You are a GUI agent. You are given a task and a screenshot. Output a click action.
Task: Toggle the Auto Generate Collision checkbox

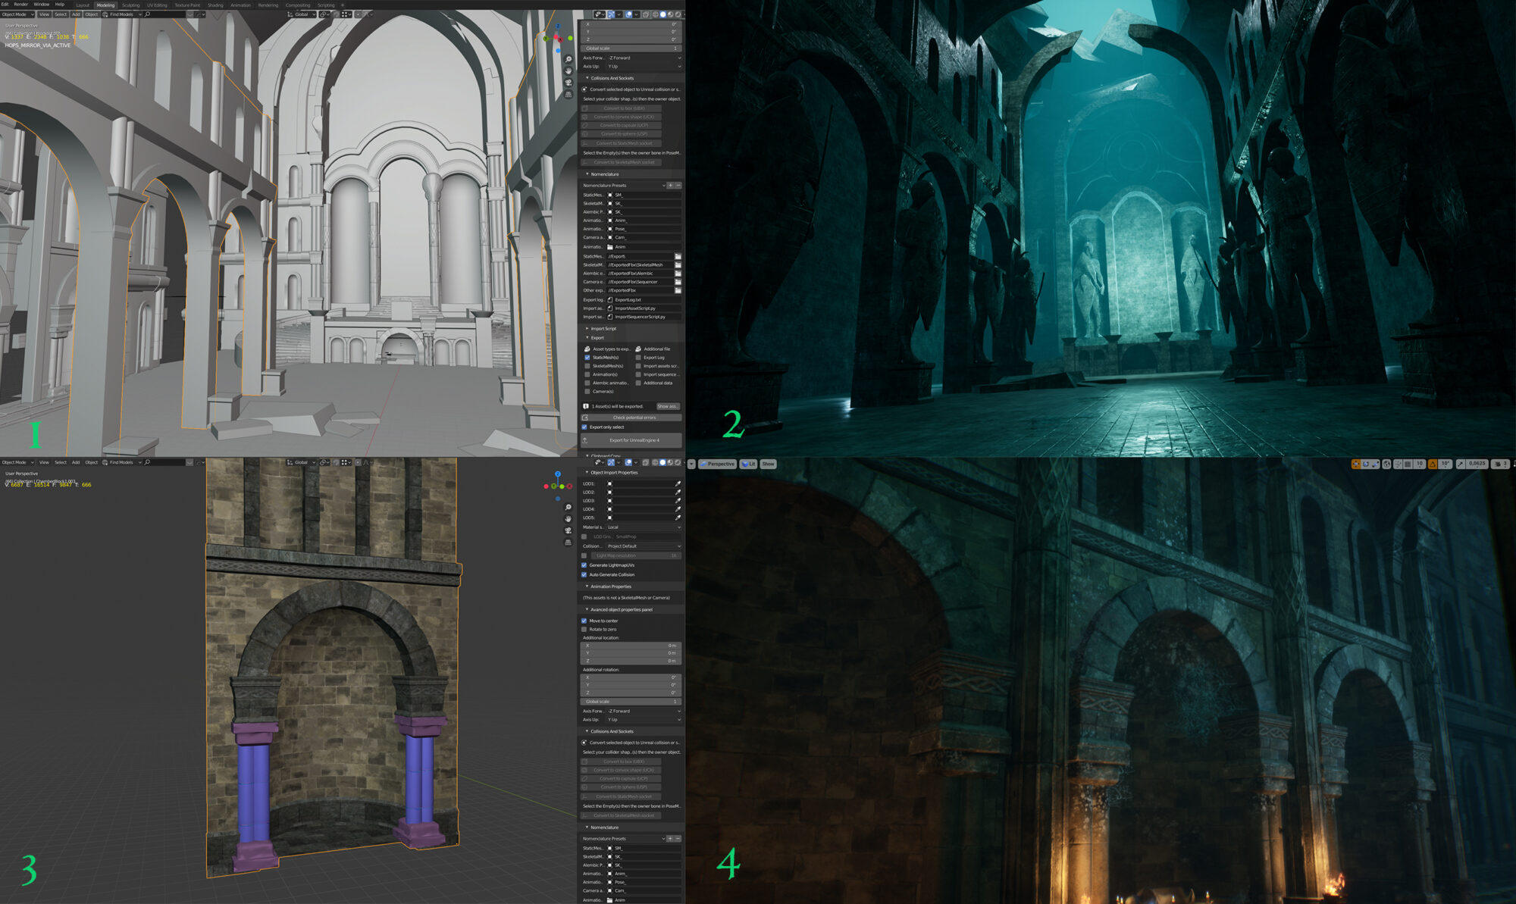[584, 574]
